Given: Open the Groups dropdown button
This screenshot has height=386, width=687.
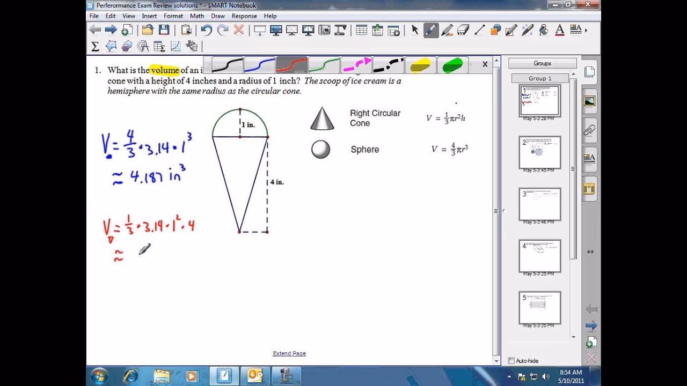Looking at the screenshot, I should coord(542,63).
